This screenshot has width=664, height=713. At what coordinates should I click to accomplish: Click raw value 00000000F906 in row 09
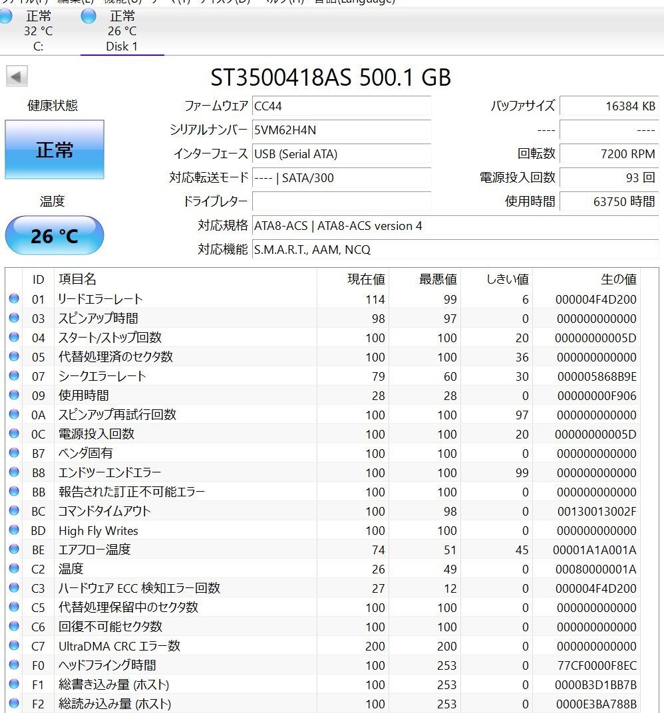pyautogui.click(x=597, y=396)
